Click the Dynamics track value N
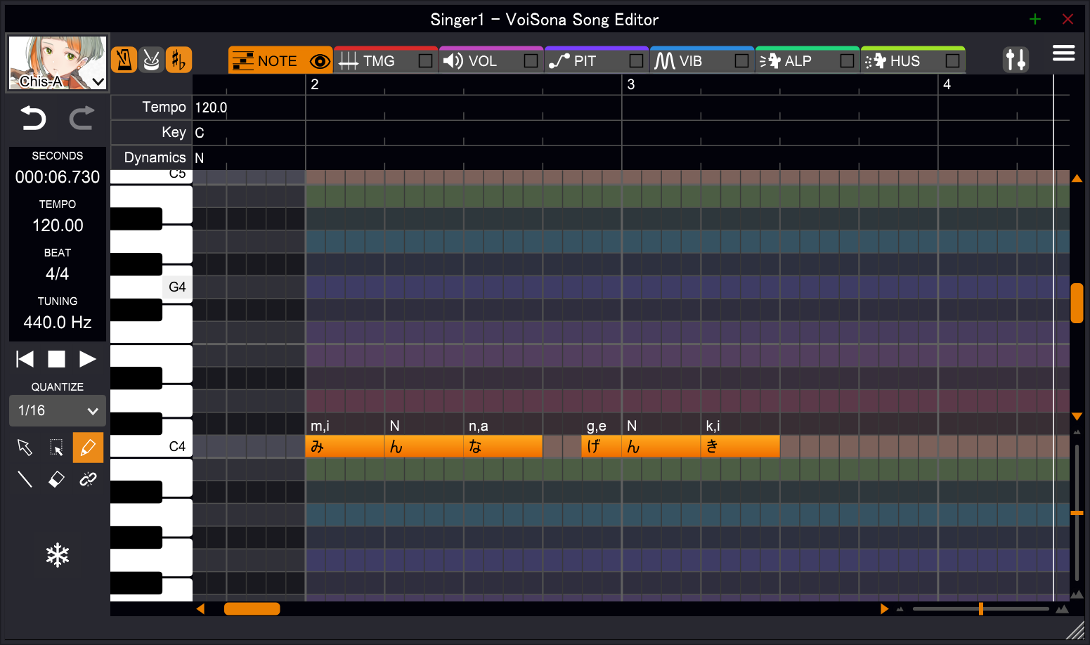The height and width of the screenshot is (645, 1090). 200,158
